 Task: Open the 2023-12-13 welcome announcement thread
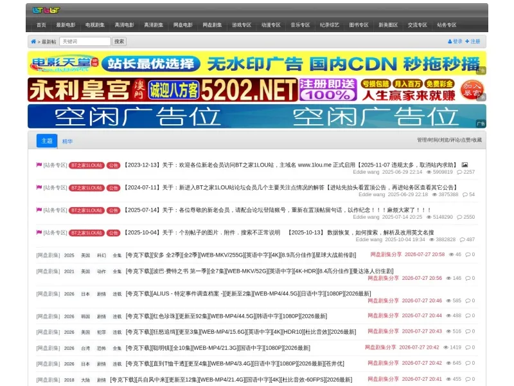pos(290,165)
